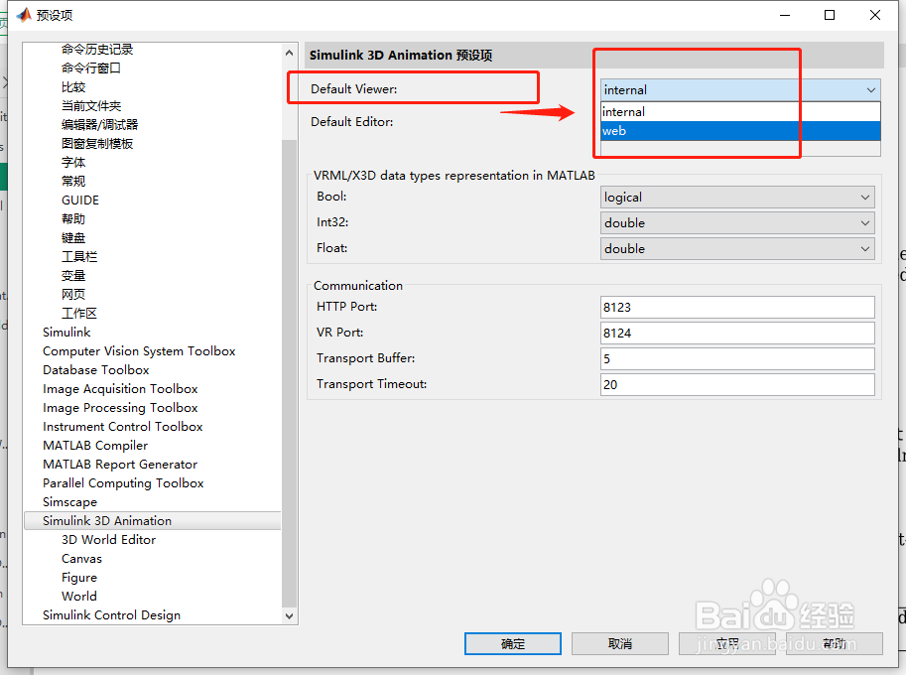Select 网页 preferences item
The height and width of the screenshot is (675, 906).
click(73, 295)
